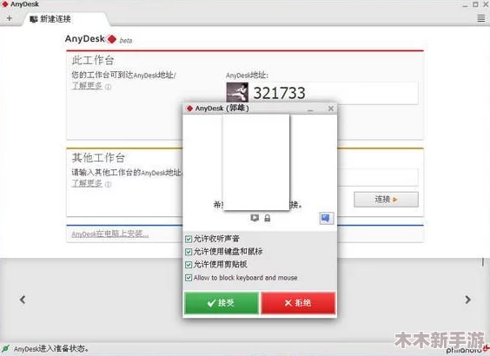
Task: Open the AnyDesk在电脑上安装 link
Action: 110,234
